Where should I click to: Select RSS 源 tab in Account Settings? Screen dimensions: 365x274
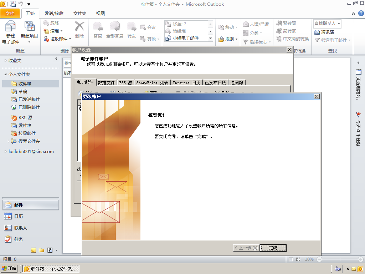[126, 82]
